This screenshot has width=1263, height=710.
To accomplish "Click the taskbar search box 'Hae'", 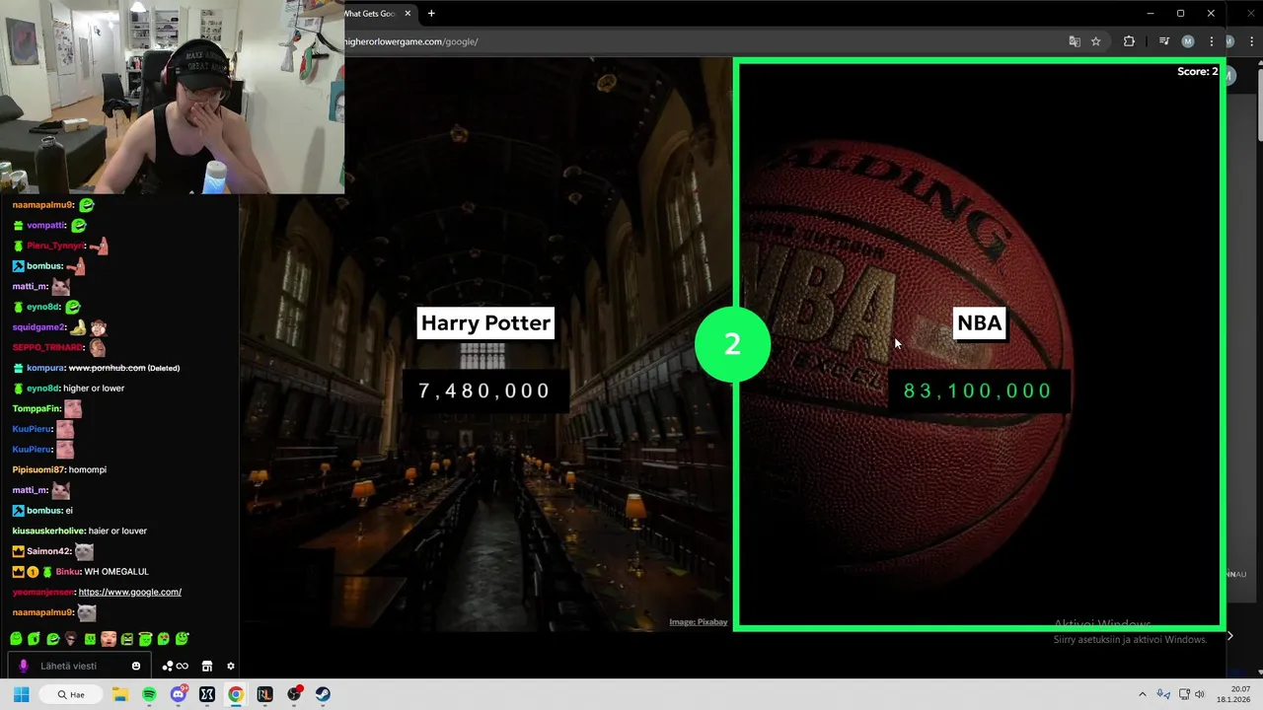I will tap(71, 694).
